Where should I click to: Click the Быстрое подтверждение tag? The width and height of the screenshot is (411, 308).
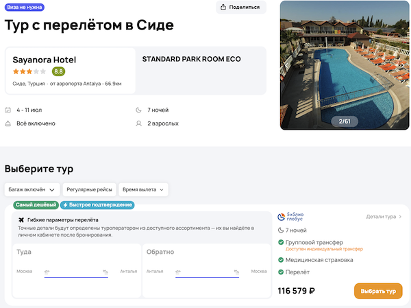(97, 204)
